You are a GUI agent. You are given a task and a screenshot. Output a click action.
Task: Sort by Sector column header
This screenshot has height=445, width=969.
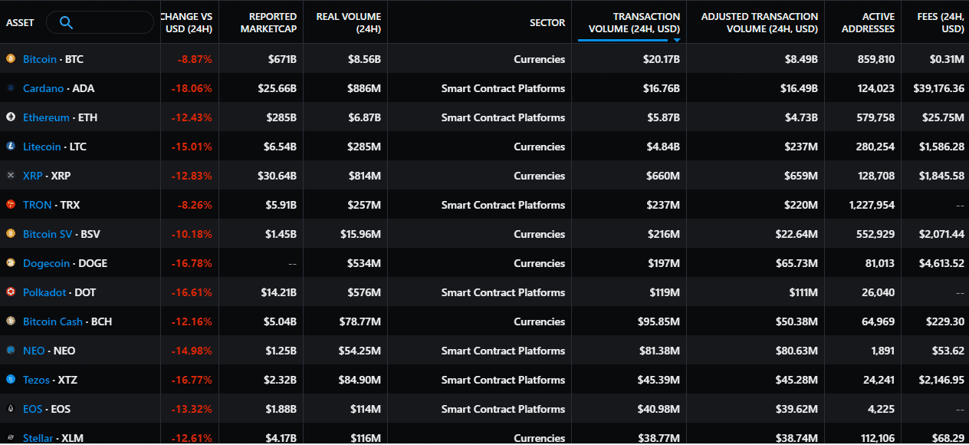click(547, 23)
